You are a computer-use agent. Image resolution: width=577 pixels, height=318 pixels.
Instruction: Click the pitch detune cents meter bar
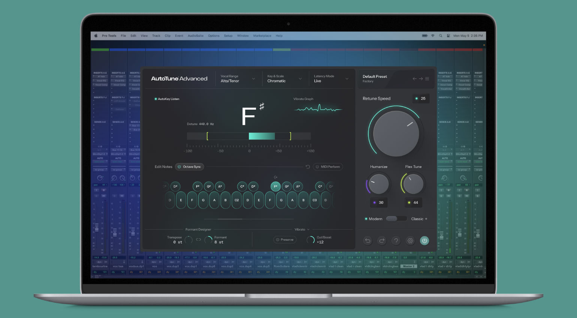(249, 136)
